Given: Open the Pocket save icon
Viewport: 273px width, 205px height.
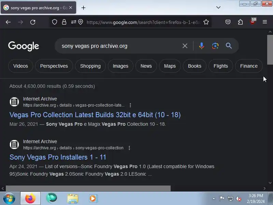Looking at the screenshot, I should point(228,22).
